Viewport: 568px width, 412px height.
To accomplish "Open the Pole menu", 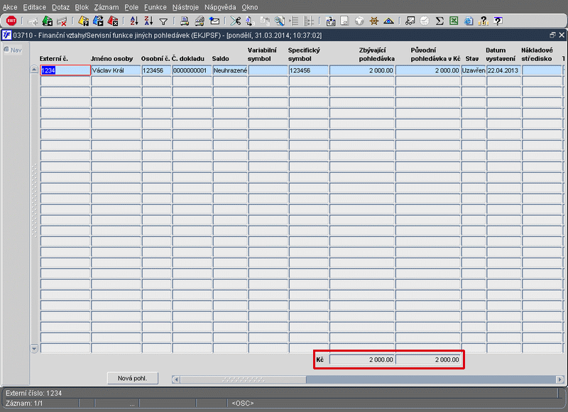I will coord(131,7).
